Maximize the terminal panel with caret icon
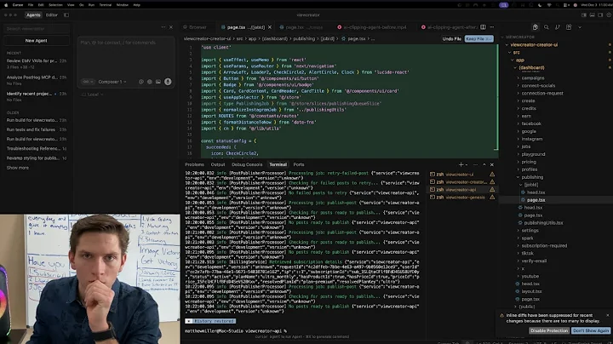Screen dimensions: 613x344 (484, 164)
